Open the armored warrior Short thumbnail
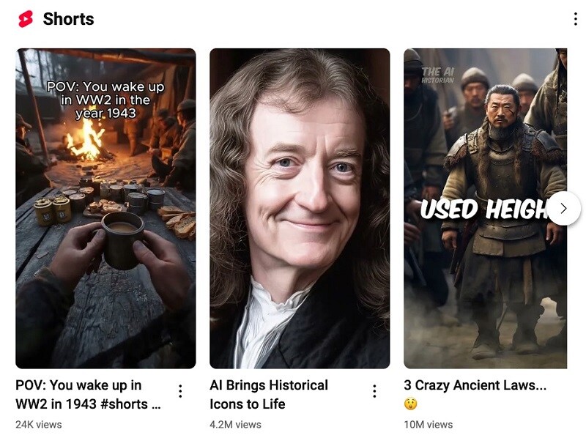 pyautogui.click(x=486, y=209)
